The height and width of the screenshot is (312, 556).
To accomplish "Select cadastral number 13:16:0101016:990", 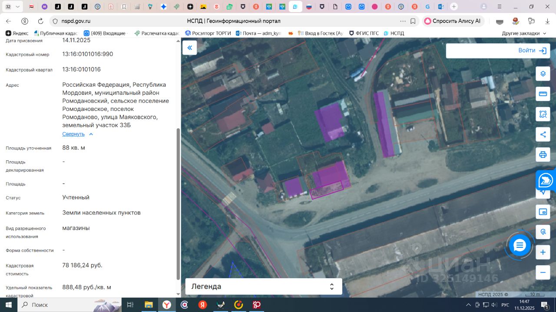I will (88, 54).
